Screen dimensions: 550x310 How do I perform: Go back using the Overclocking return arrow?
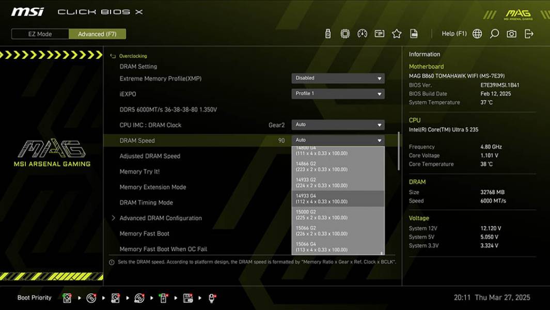[x=113, y=56]
